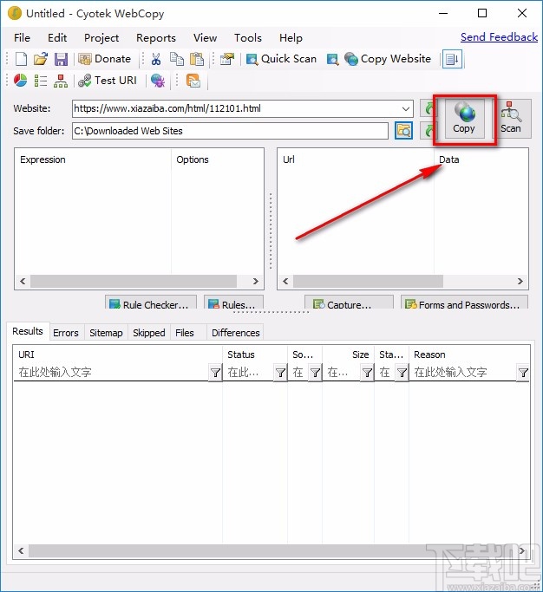The width and height of the screenshot is (543, 592).
Task: Open the sitemap diagram icon
Action: click(61, 81)
